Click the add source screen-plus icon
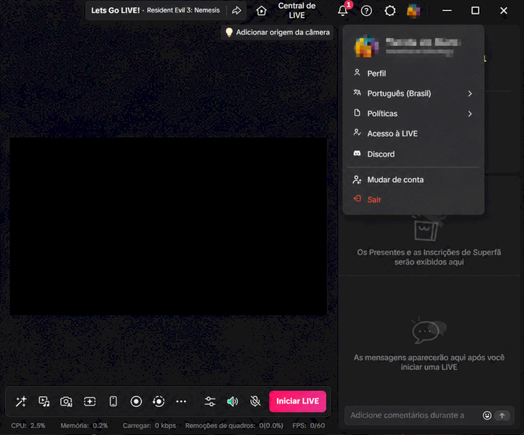 point(90,401)
